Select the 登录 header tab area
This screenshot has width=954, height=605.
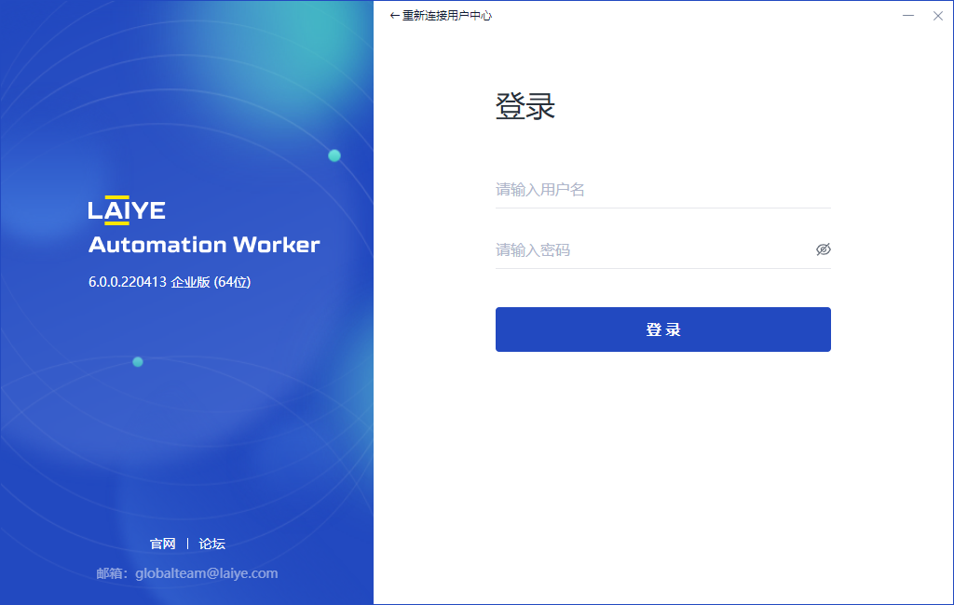tap(525, 106)
